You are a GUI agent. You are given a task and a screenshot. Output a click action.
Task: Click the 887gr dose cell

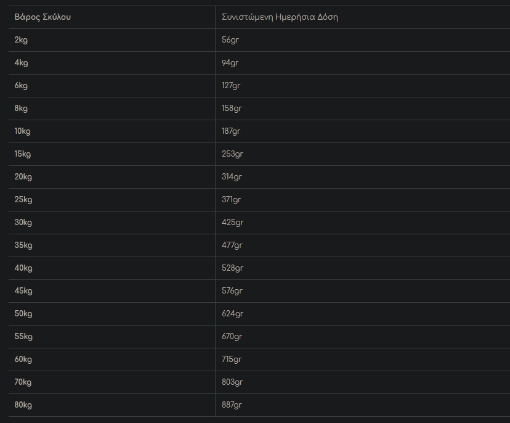click(232, 405)
